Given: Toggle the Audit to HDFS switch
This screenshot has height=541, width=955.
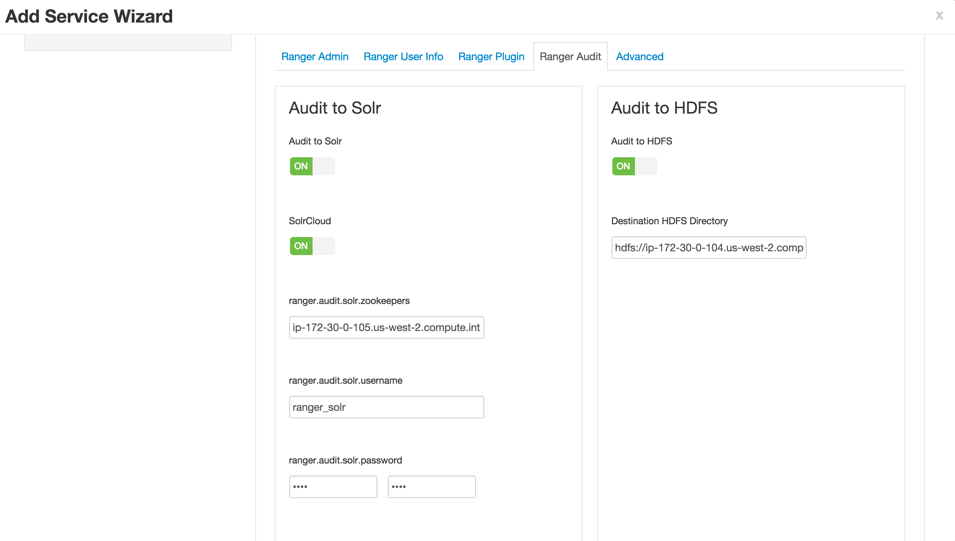Looking at the screenshot, I should pyautogui.click(x=635, y=166).
